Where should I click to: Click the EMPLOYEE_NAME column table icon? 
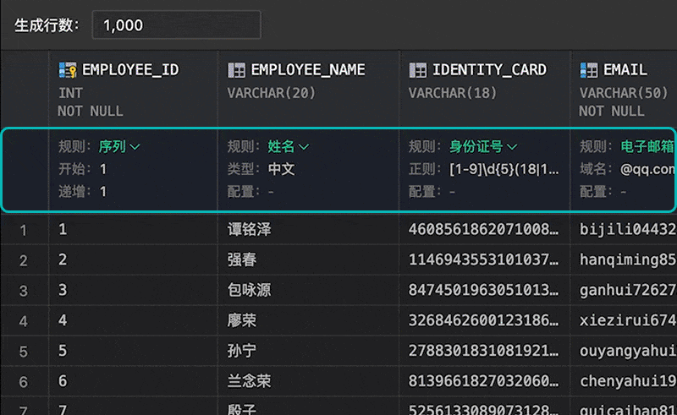tap(236, 70)
